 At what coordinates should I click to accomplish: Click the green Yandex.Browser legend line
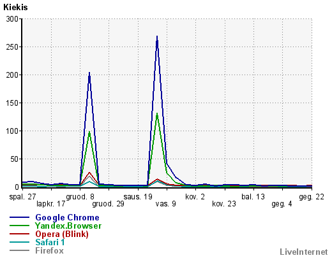19,226
